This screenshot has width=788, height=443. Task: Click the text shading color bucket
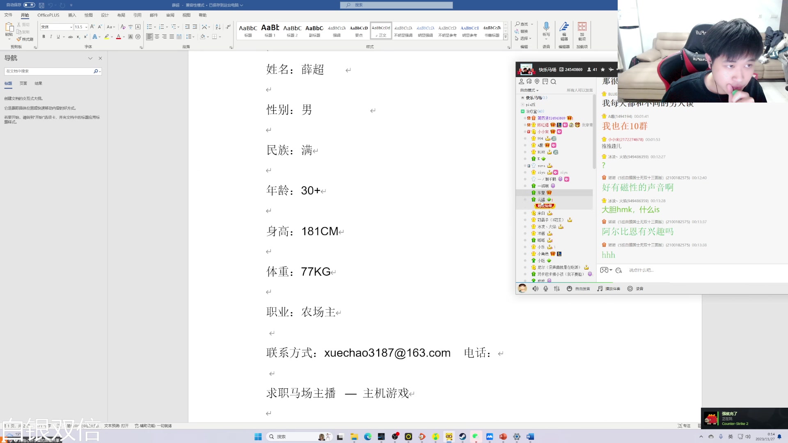[203, 37]
